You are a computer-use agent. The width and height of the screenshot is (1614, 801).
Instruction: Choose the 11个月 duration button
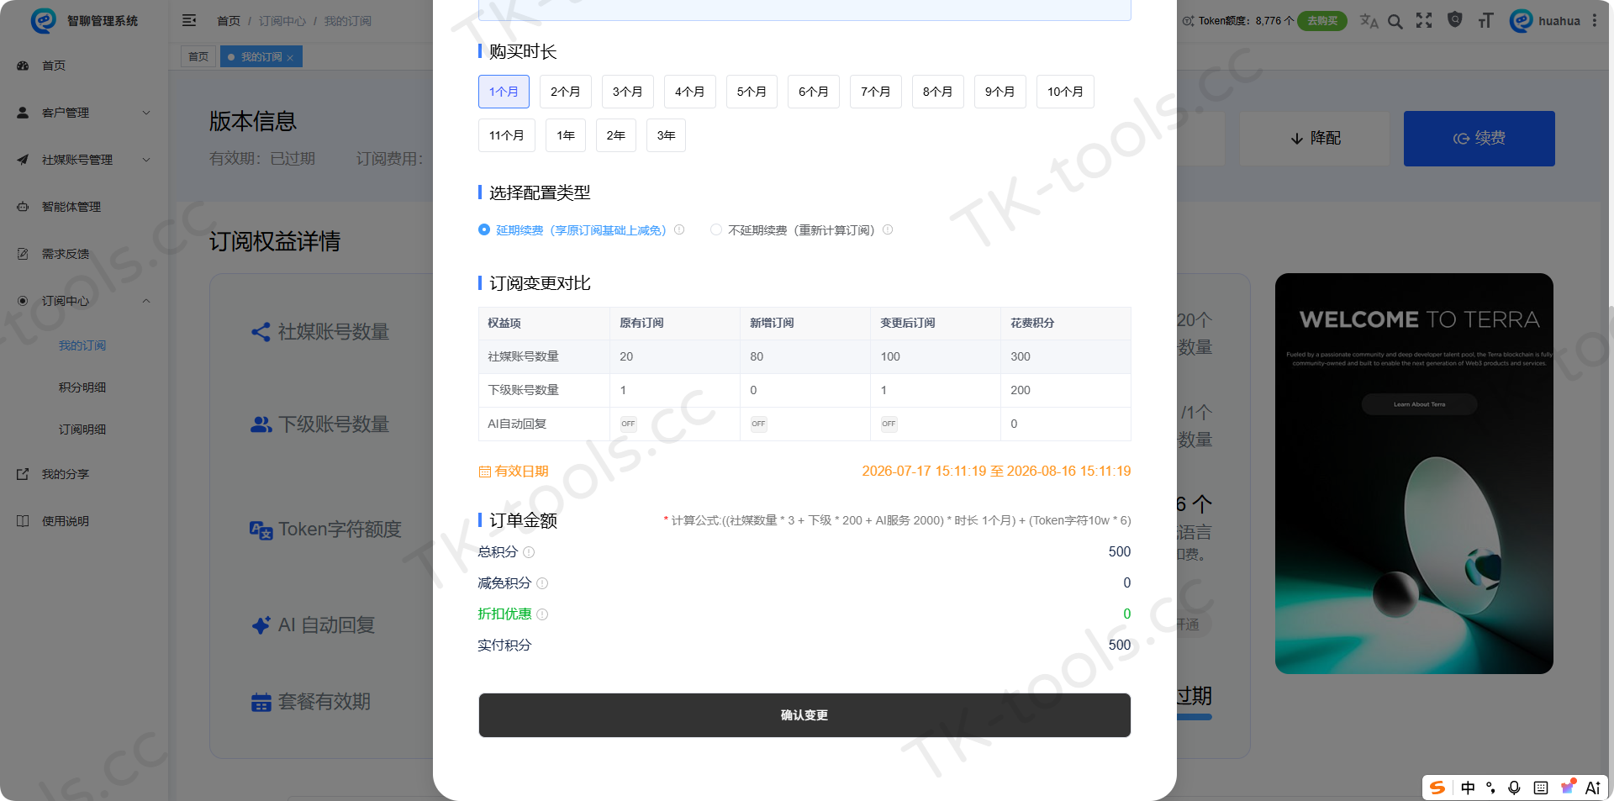[507, 135]
